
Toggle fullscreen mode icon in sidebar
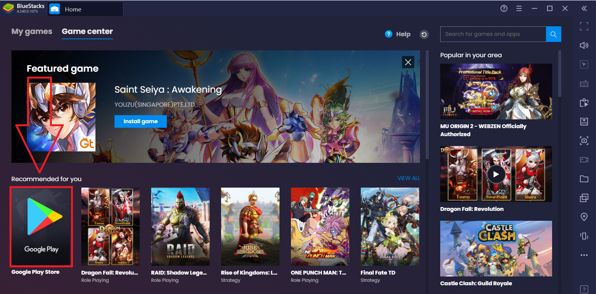[x=584, y=26]
